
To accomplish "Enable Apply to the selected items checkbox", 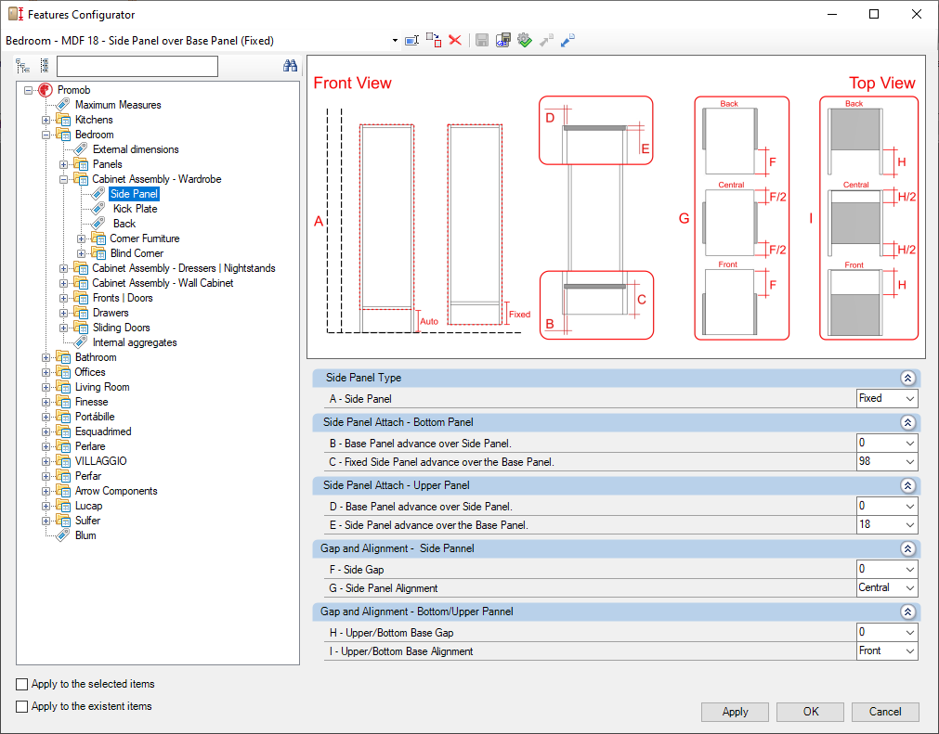I will click(x=22, y=684).
